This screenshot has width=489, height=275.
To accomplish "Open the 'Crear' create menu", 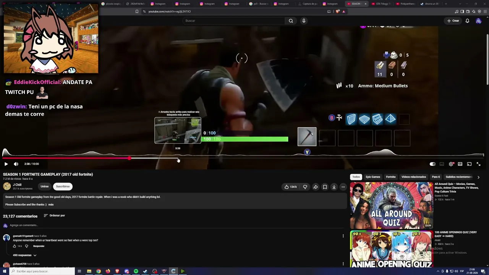I will pos(453,21).
